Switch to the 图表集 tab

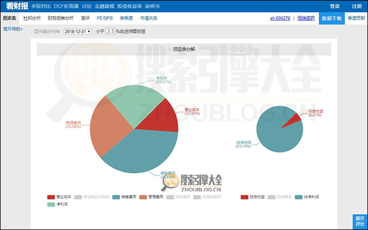[10, 18]
